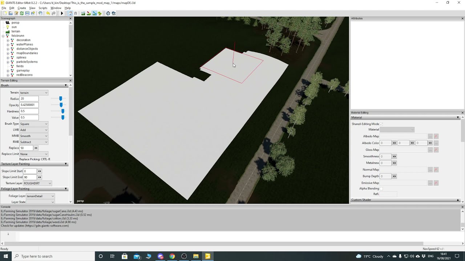
Task: Open the LMB action dropdown
Action: (34, 130)
